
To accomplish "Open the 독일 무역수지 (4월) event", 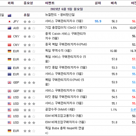I will pyautogui.click(x=58, y=51).
